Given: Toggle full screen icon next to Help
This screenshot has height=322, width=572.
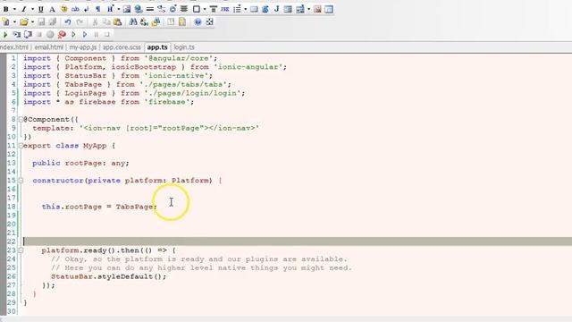Looking at the screenshot, I should click(x=210, y=21).
